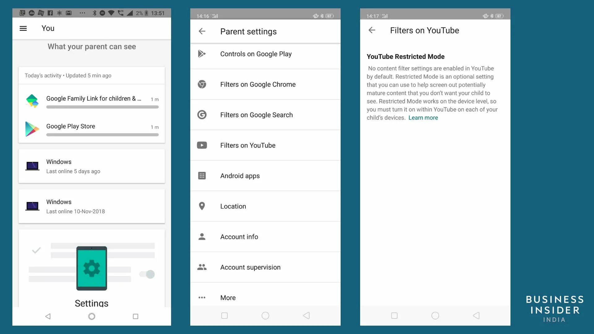The height and width of the screenshot is (334, 594).
Task: Open Account info
Action: pos(265,237)
